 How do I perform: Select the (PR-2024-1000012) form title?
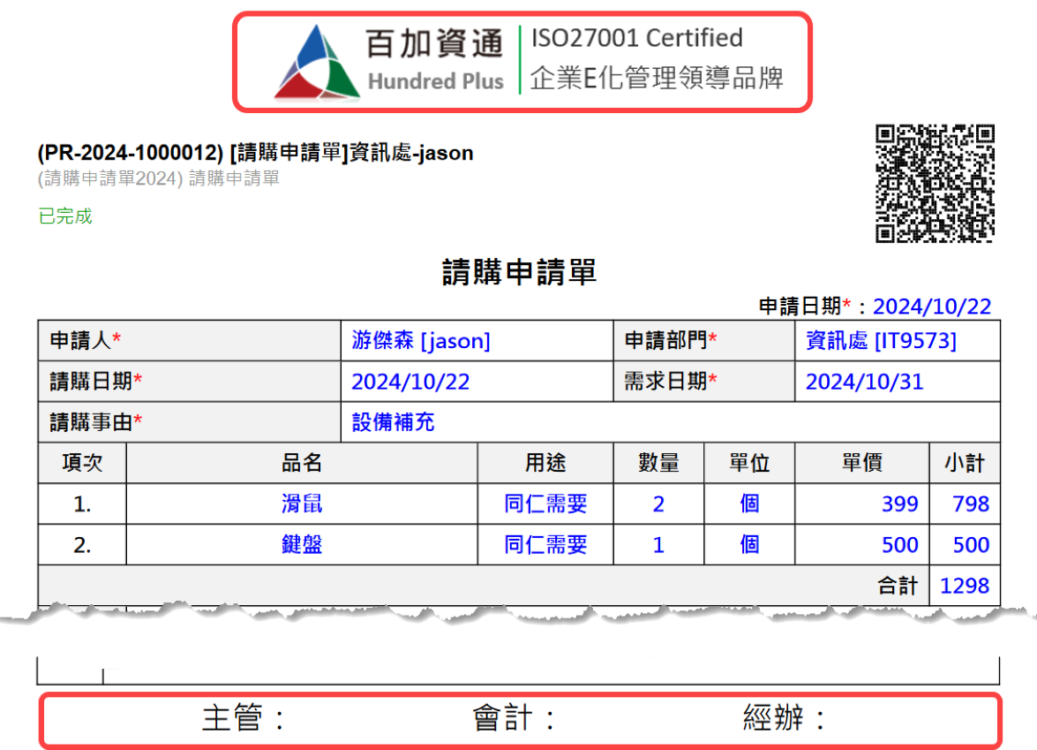pos(255,153)
